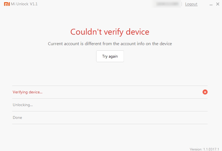The height and width of the screenshot is (151, 222).
Task: Log out via the Logout link
Action: click(x=191, y=4)
